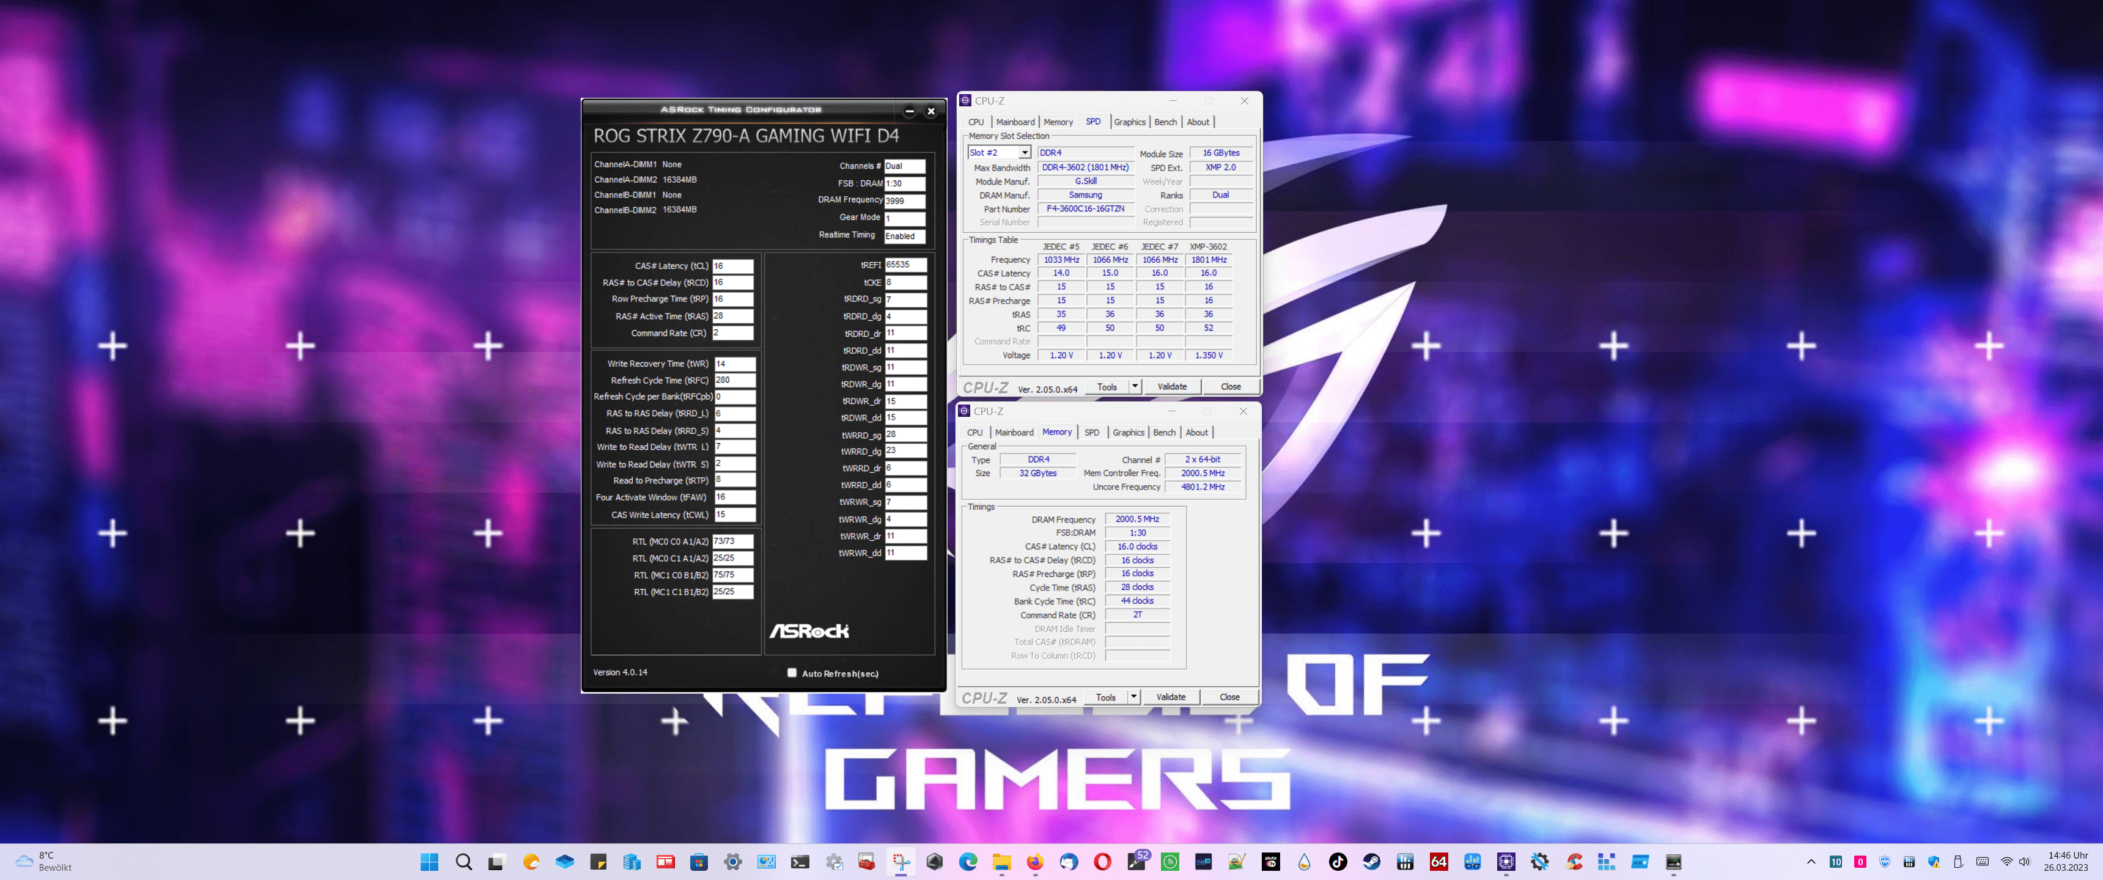This screenshot has width=2103, height=880.
Task: Click XMP-3602 voltage cell 1.350 V
Action: click(x=1208, y=355)
